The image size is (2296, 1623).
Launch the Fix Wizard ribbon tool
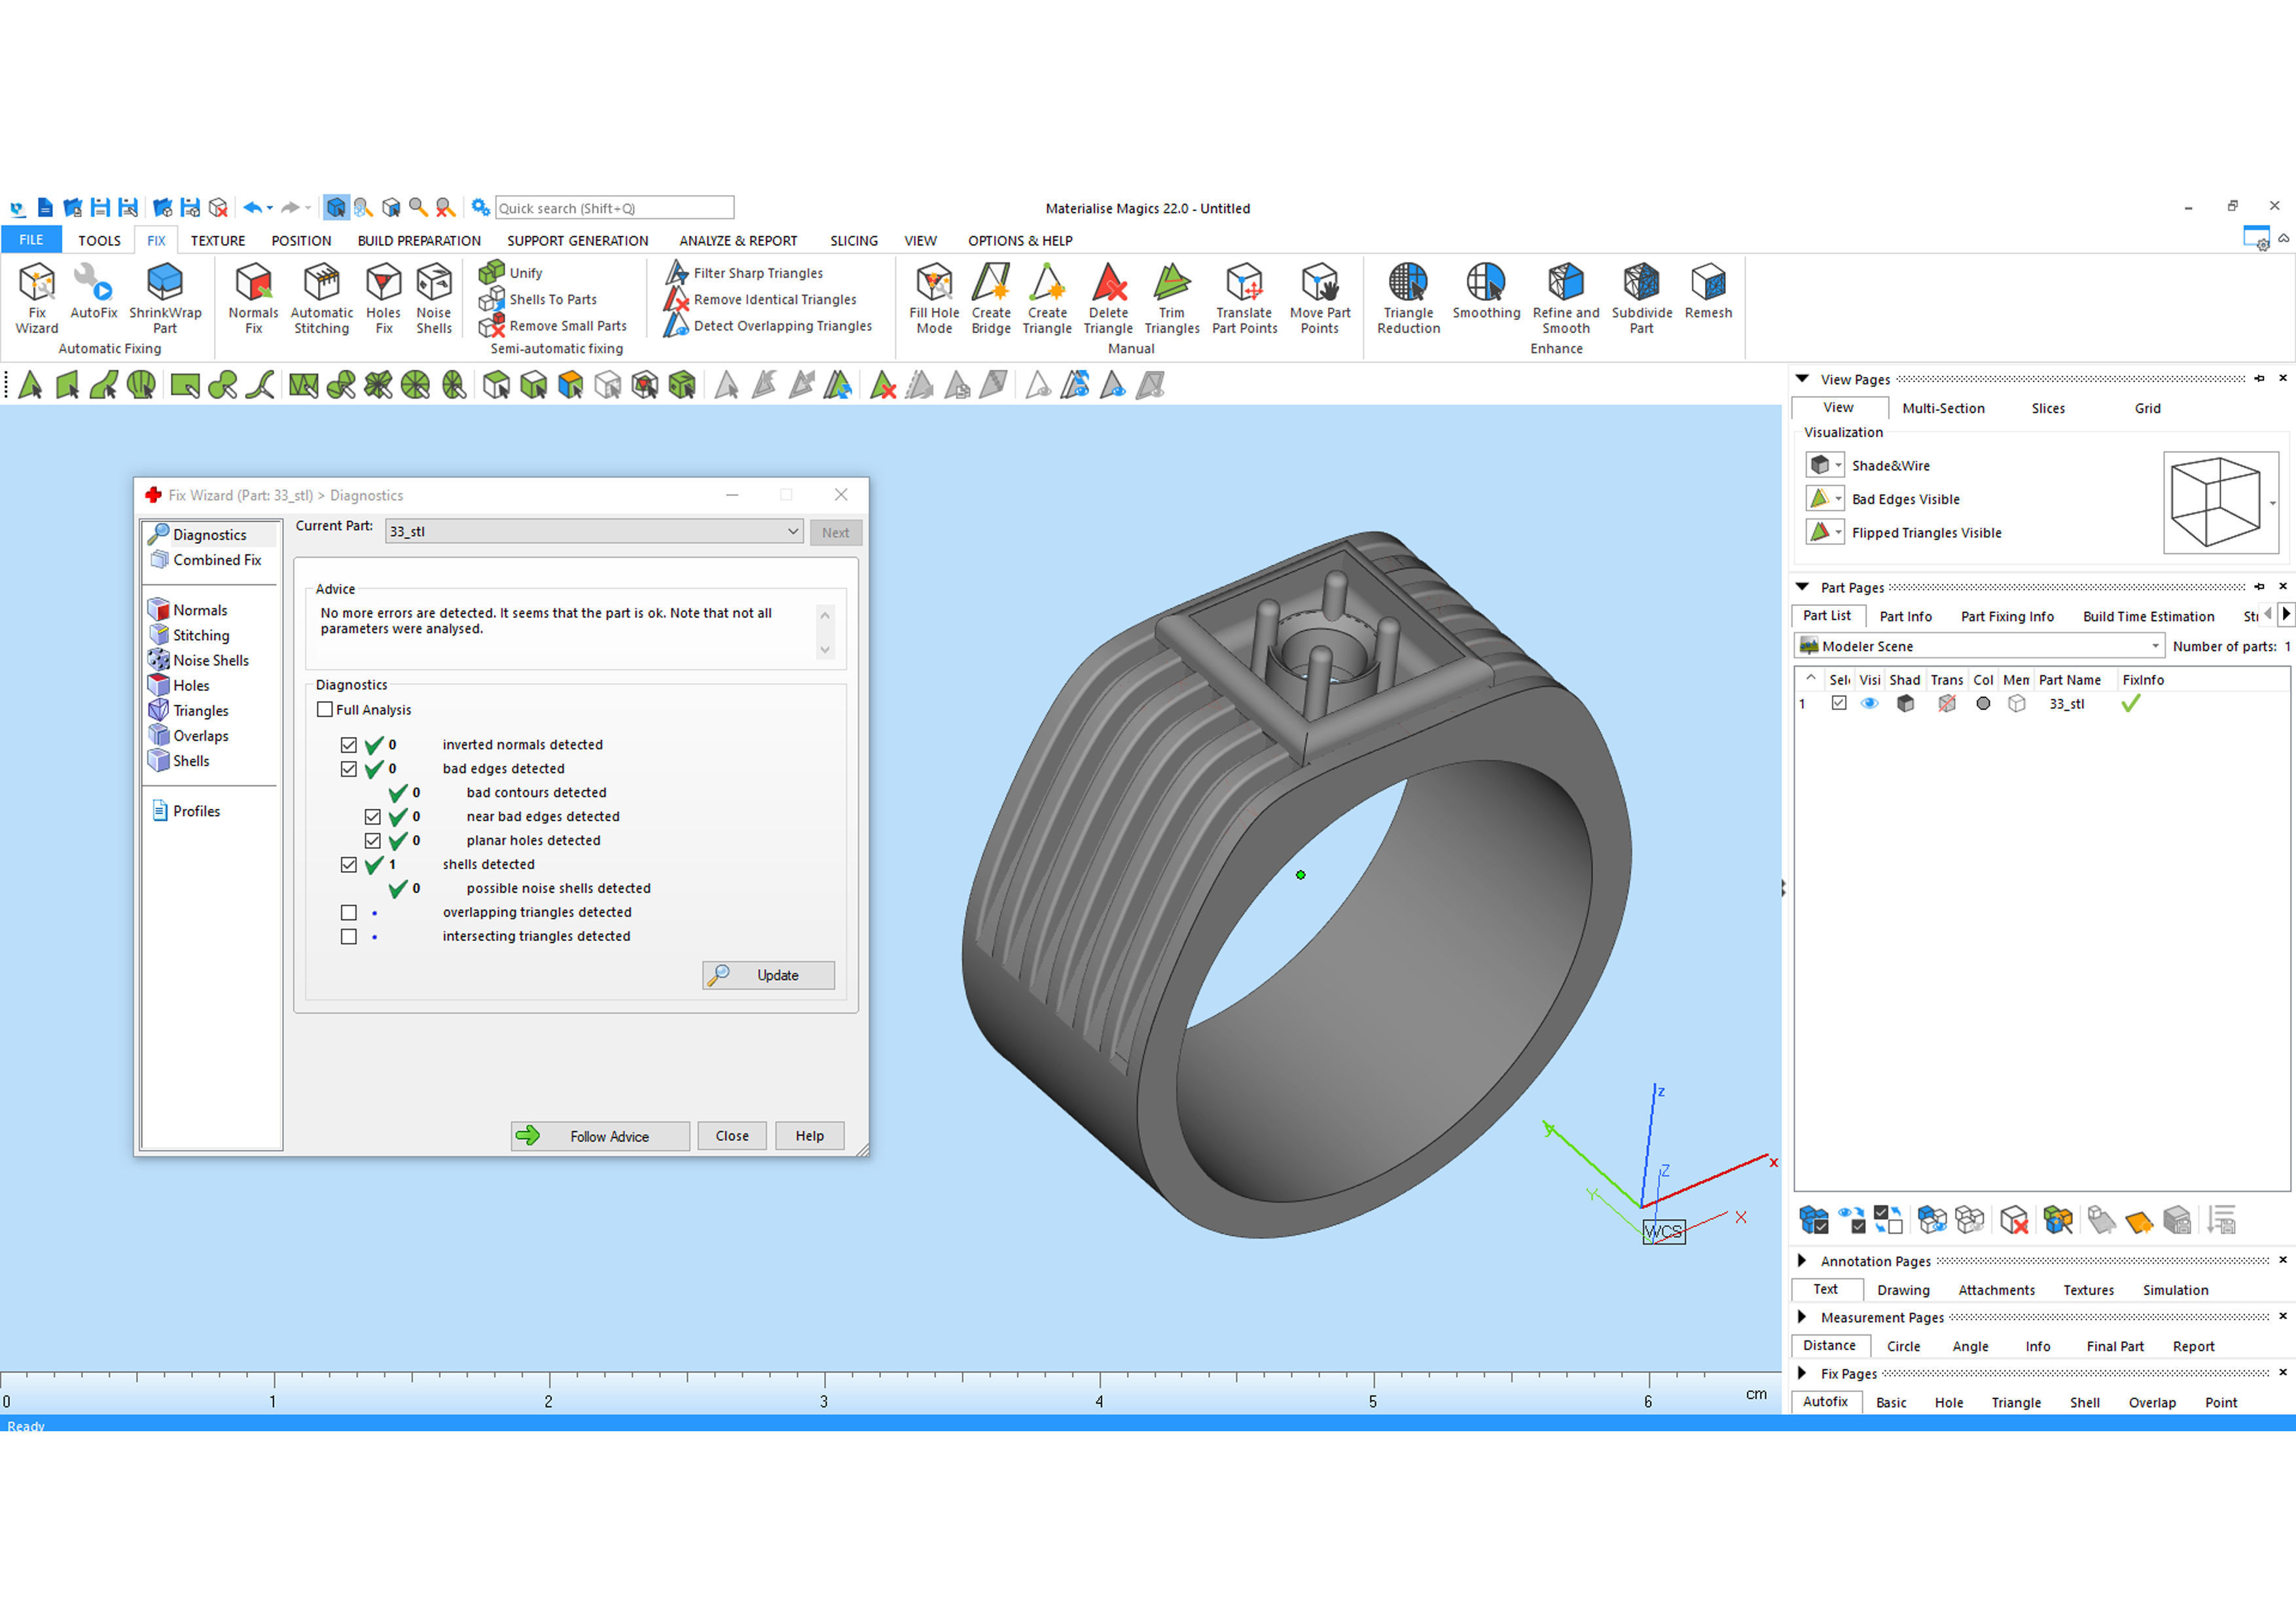coord(37,298)
